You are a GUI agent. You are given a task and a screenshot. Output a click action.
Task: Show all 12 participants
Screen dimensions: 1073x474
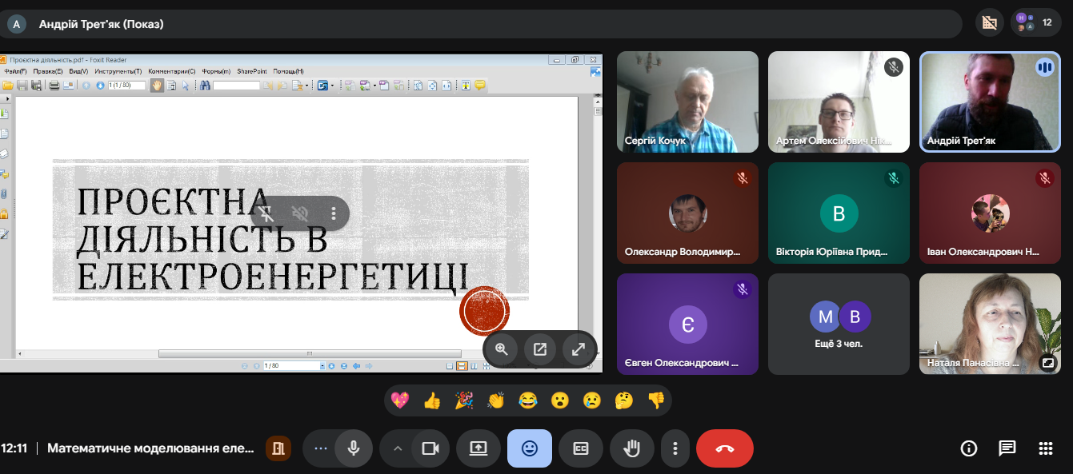click(x=1036, y=23)
